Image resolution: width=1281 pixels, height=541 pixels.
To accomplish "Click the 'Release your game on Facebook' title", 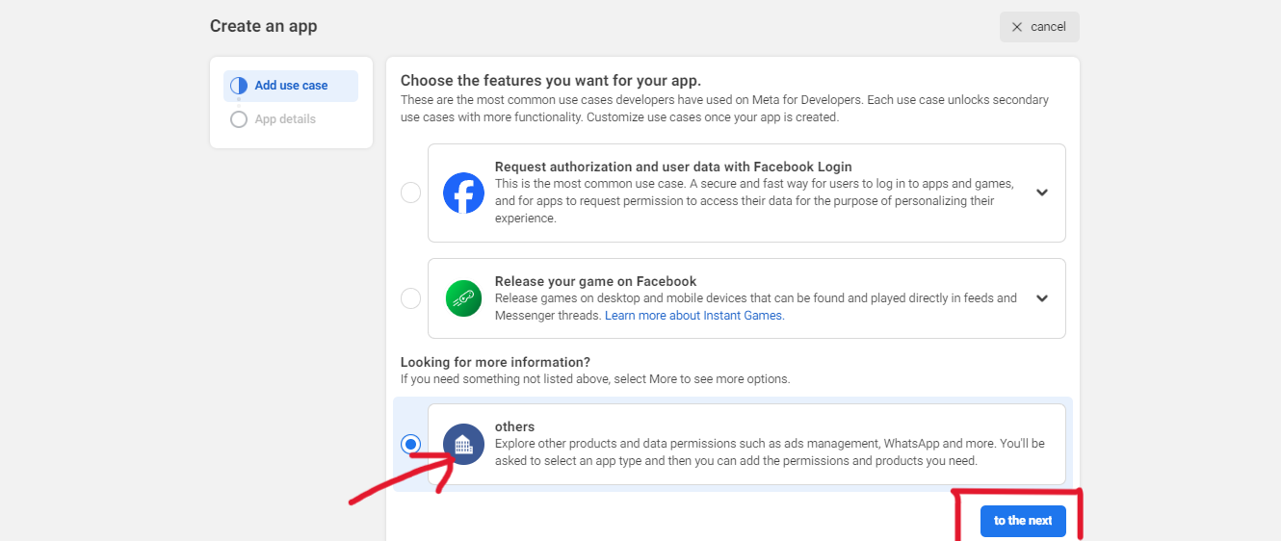I will point(595,281).
